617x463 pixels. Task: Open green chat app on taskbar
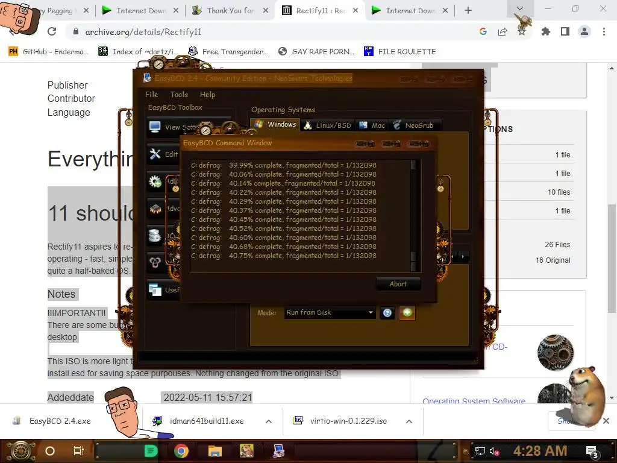[151, 451]
